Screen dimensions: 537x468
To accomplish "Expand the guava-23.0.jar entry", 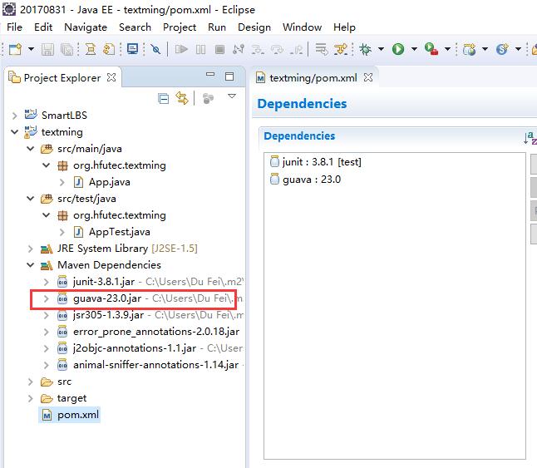I will pos(47,299).
